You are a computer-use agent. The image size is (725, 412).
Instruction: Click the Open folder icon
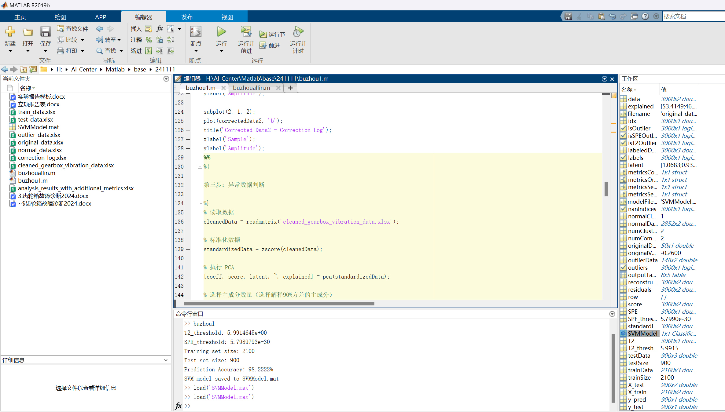click(x=28, y=32)
